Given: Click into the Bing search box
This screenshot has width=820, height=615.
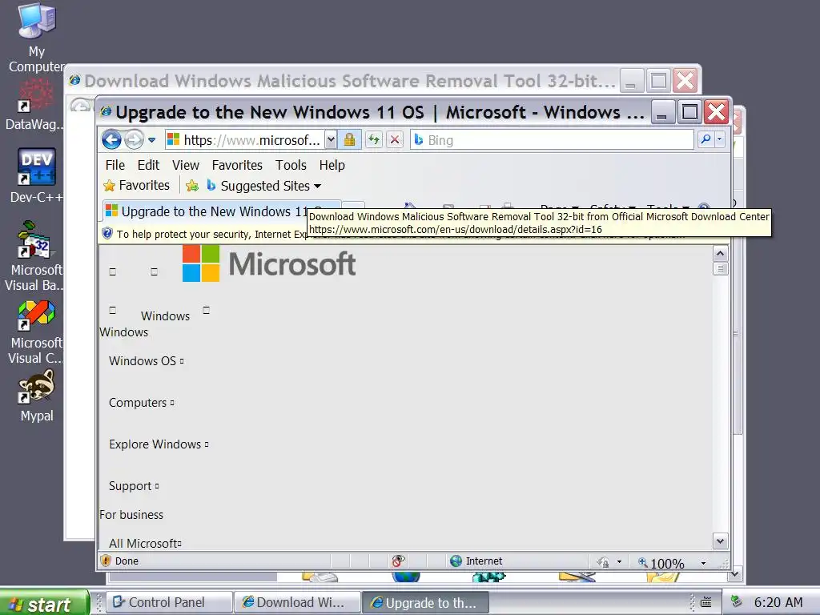Looking at the screenshot, I should click(x=553, y=140).
